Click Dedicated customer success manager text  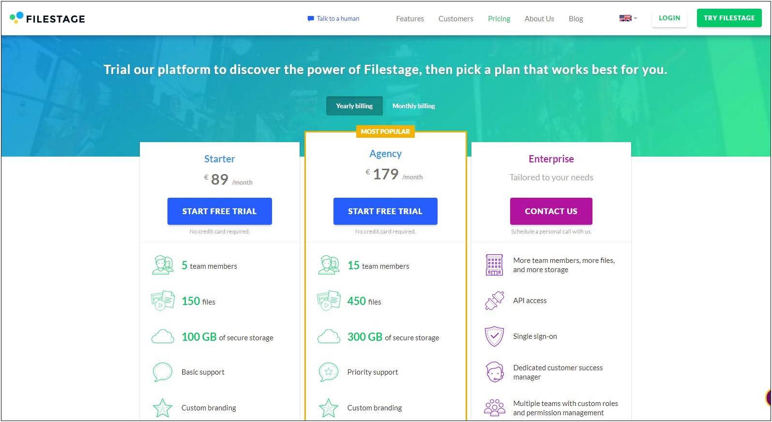pyautogui.click(x=558, y=372)
